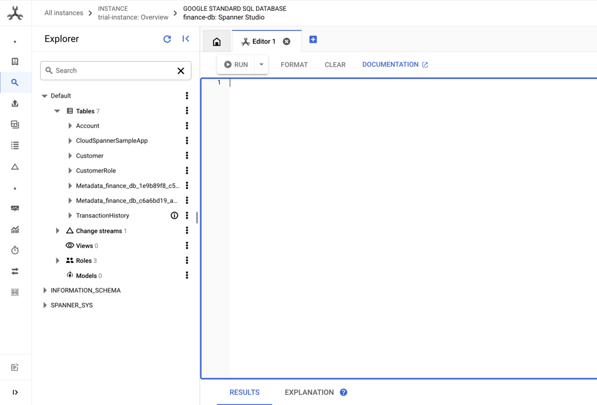Open the kebab menu for the Default database node
This screenshot has width=597, height=405.
187,95
